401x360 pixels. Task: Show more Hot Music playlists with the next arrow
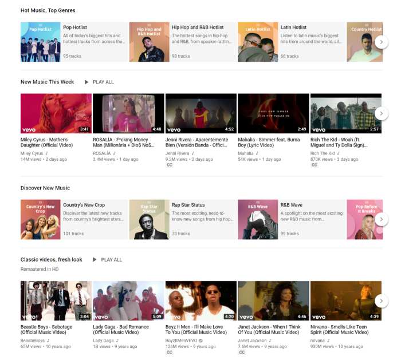click(382, 42)
